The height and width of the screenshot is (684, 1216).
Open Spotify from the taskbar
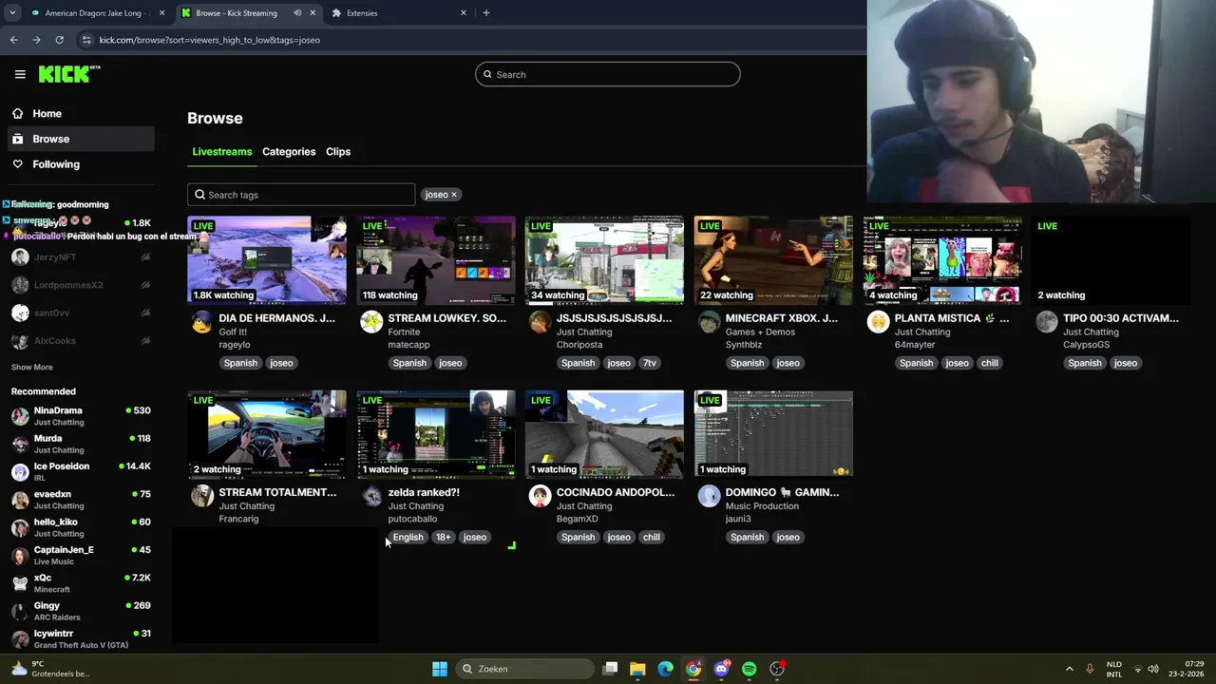pyautogui.click(x=750, y=669)
